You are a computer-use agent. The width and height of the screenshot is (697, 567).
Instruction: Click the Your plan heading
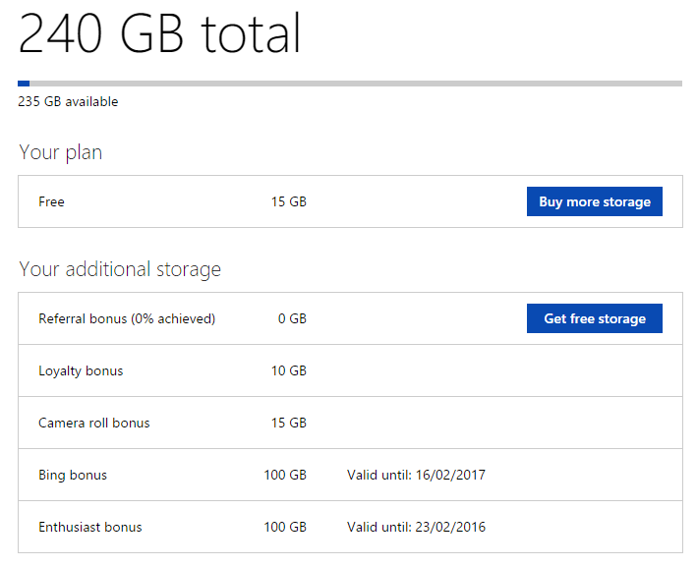pyautogui.click(x=60, y=152)
